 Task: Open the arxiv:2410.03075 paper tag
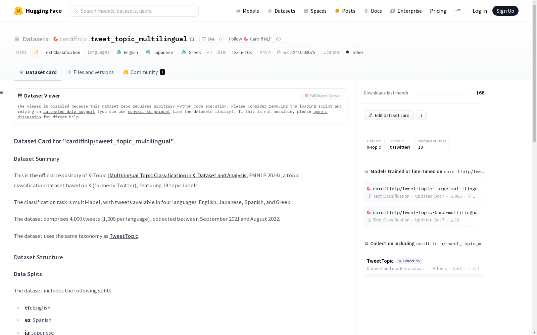tap(296, 52)
